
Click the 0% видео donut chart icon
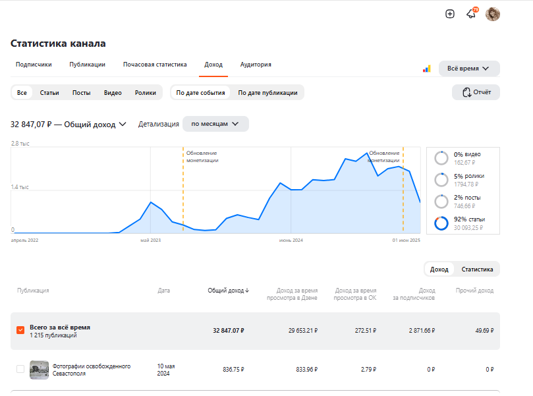pos(441,158)
